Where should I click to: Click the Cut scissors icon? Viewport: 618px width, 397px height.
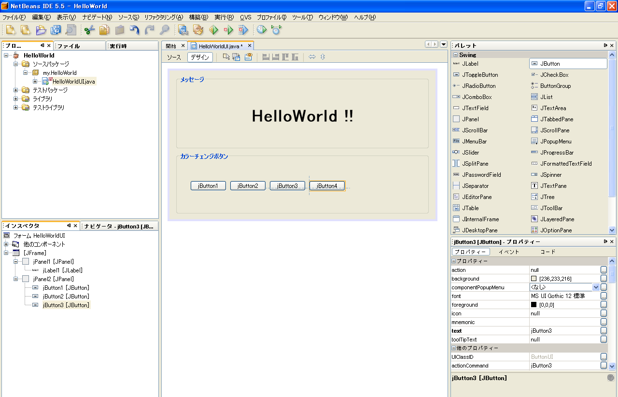pyautogui.click(x=89, y=30)
